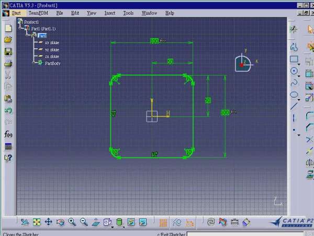Expand the Point tool flyout arrow

point(299,135)
